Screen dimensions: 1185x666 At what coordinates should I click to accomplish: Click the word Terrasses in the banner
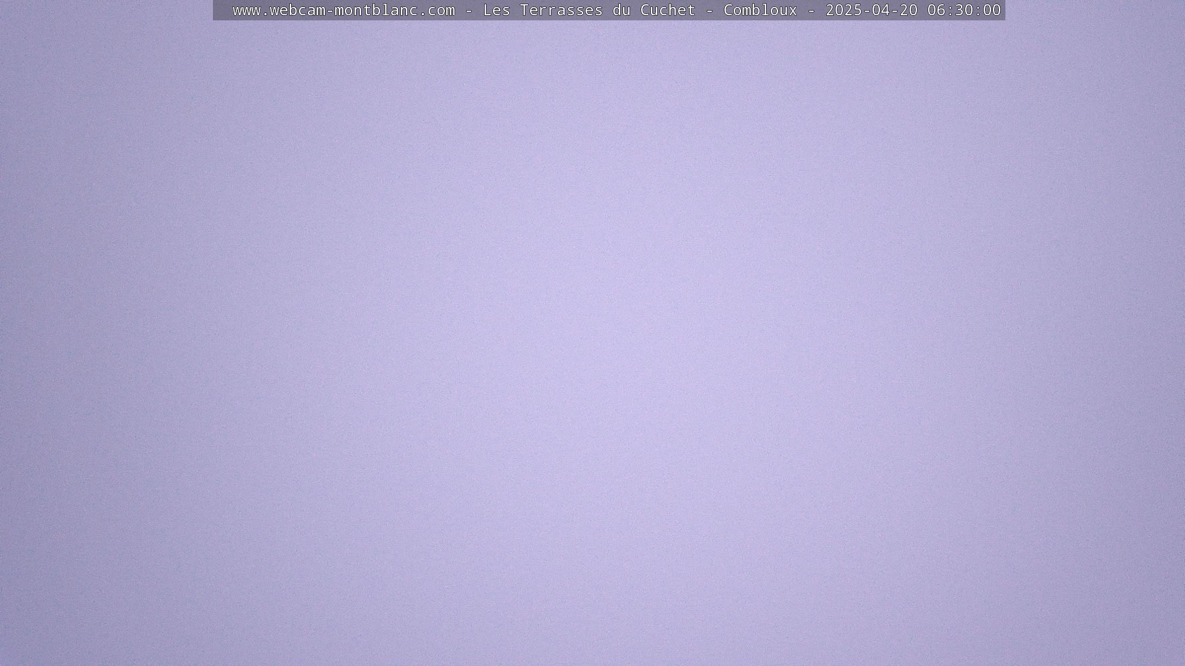coord(561,10)
